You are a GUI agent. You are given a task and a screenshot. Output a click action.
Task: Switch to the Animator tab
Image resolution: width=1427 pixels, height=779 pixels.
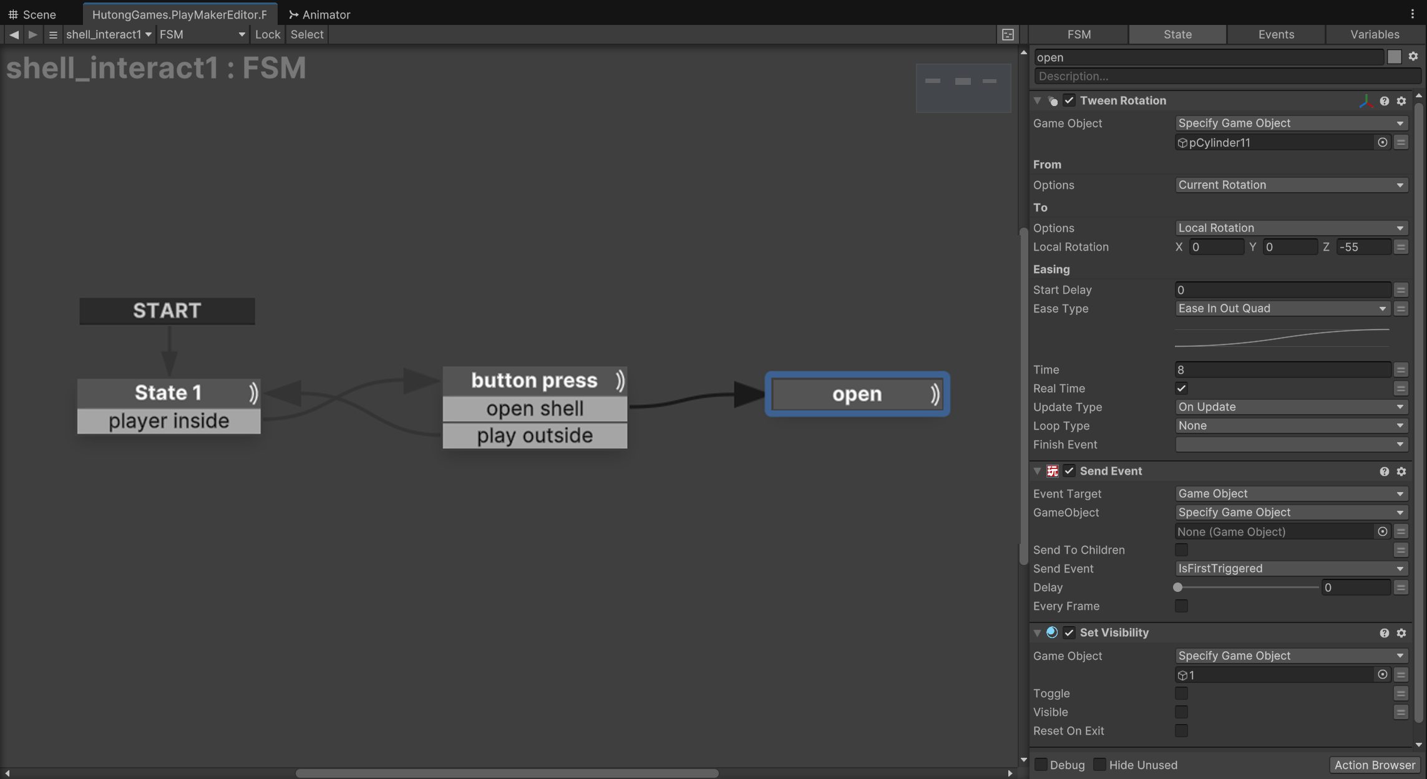[319, 14]
